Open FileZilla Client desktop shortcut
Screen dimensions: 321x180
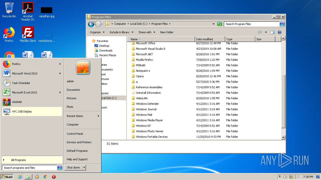pyautogui.click(x=28, y=34)
